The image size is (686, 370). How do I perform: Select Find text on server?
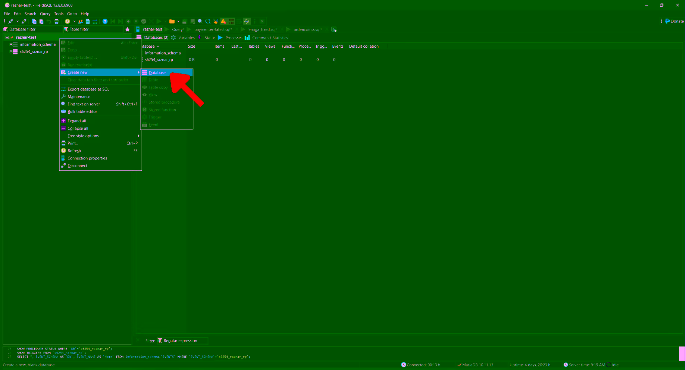(100, 104)
